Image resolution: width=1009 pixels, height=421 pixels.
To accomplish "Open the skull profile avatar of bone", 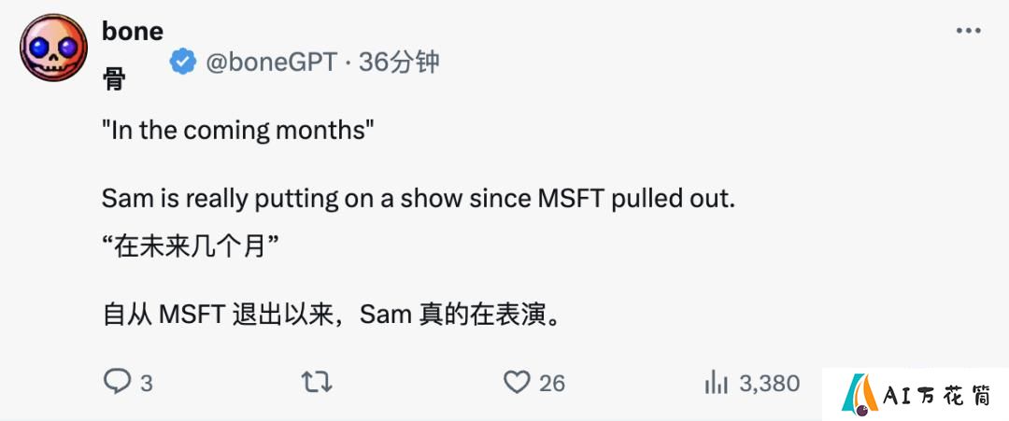I will tap(54, 48).
